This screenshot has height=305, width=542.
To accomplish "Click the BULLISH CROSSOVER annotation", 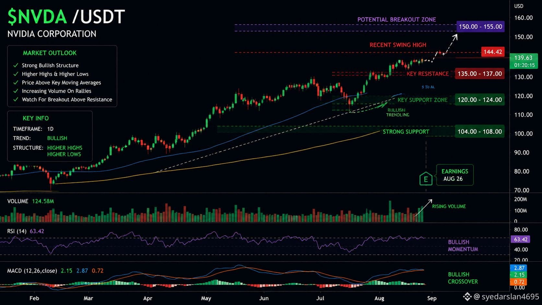I will [x=463, y=278].
